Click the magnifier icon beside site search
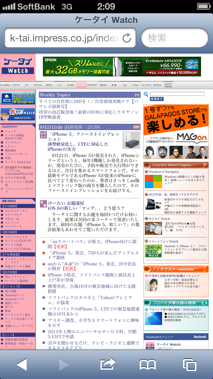The height and width of the screenshot is (379, 213). pyautogui.click(x=146, y=94)
